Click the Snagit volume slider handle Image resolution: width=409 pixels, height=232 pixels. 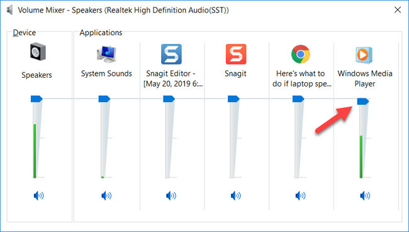coord(233,98)
